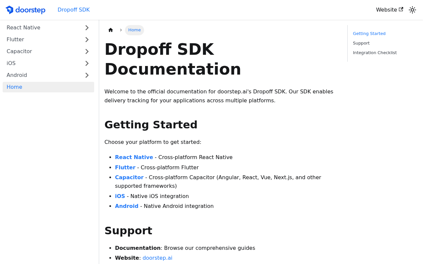Screen dimensions: 423x264
Task: Expand the iOS sidebar category
Action: [x=87, y=63]
